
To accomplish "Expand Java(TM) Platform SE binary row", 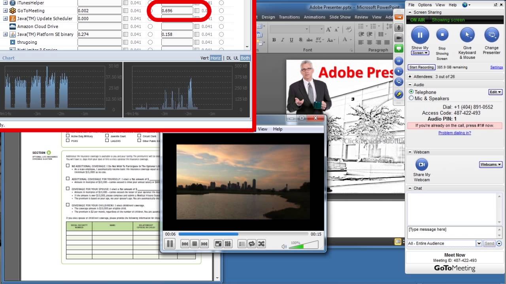I will coord(5,34).
